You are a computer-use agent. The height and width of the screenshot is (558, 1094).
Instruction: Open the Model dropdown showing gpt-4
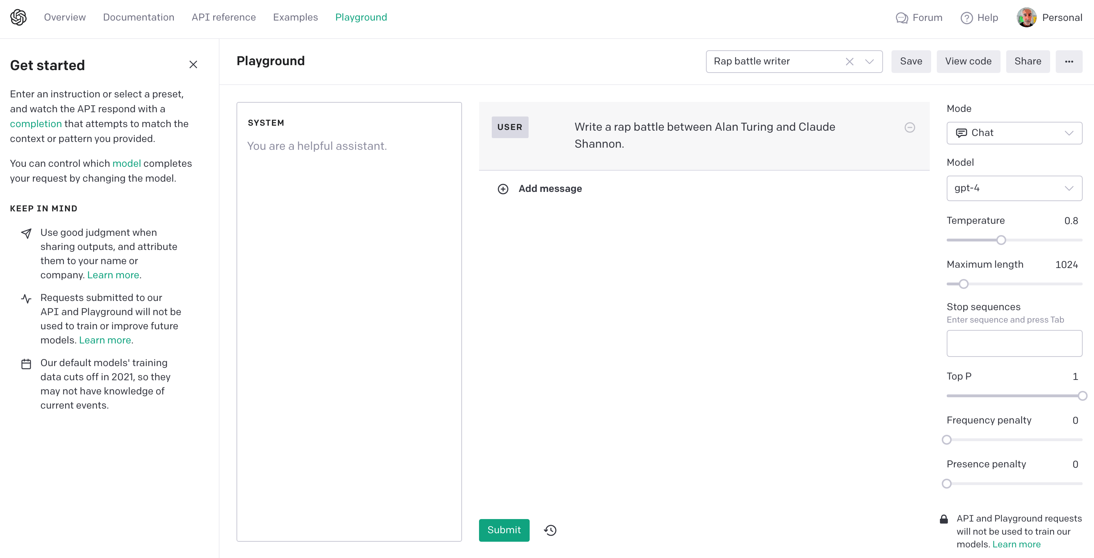pyautogui.click(x=1014, y=188)
